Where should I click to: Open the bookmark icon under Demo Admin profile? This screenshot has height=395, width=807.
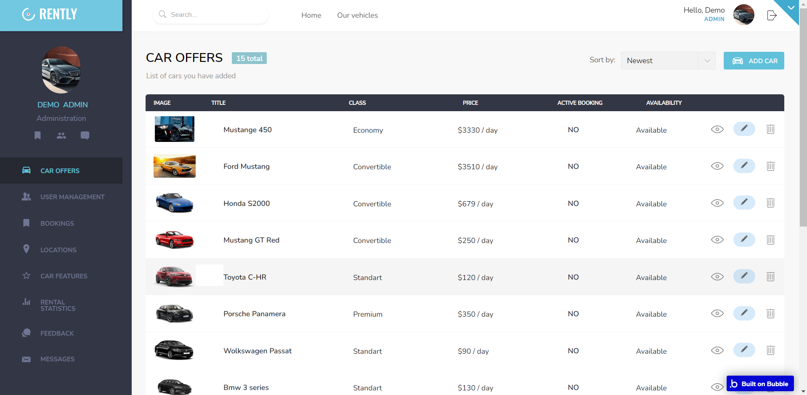point(37,135)
